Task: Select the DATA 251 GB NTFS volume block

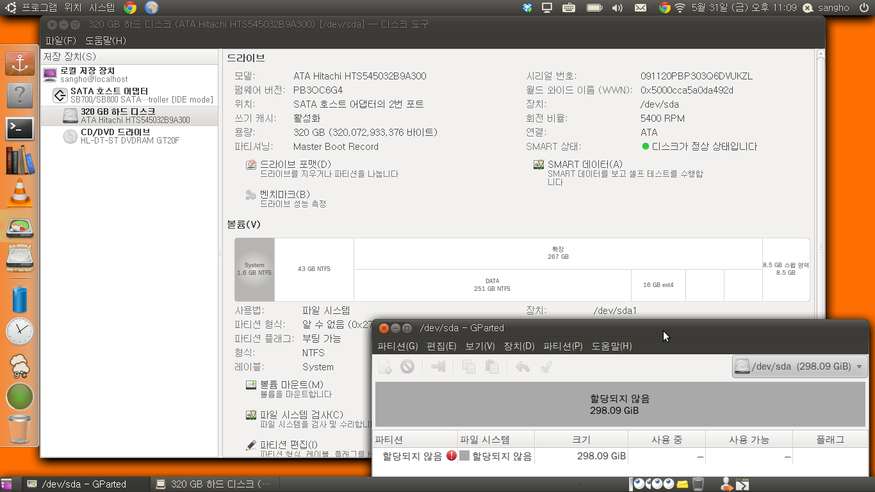Action: [493, 285]
